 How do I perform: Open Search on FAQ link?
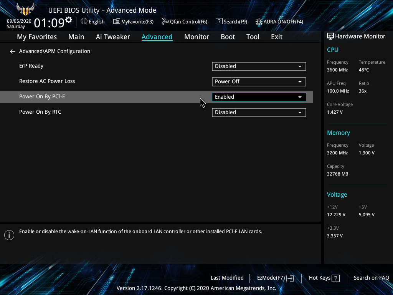coord(371,278)
